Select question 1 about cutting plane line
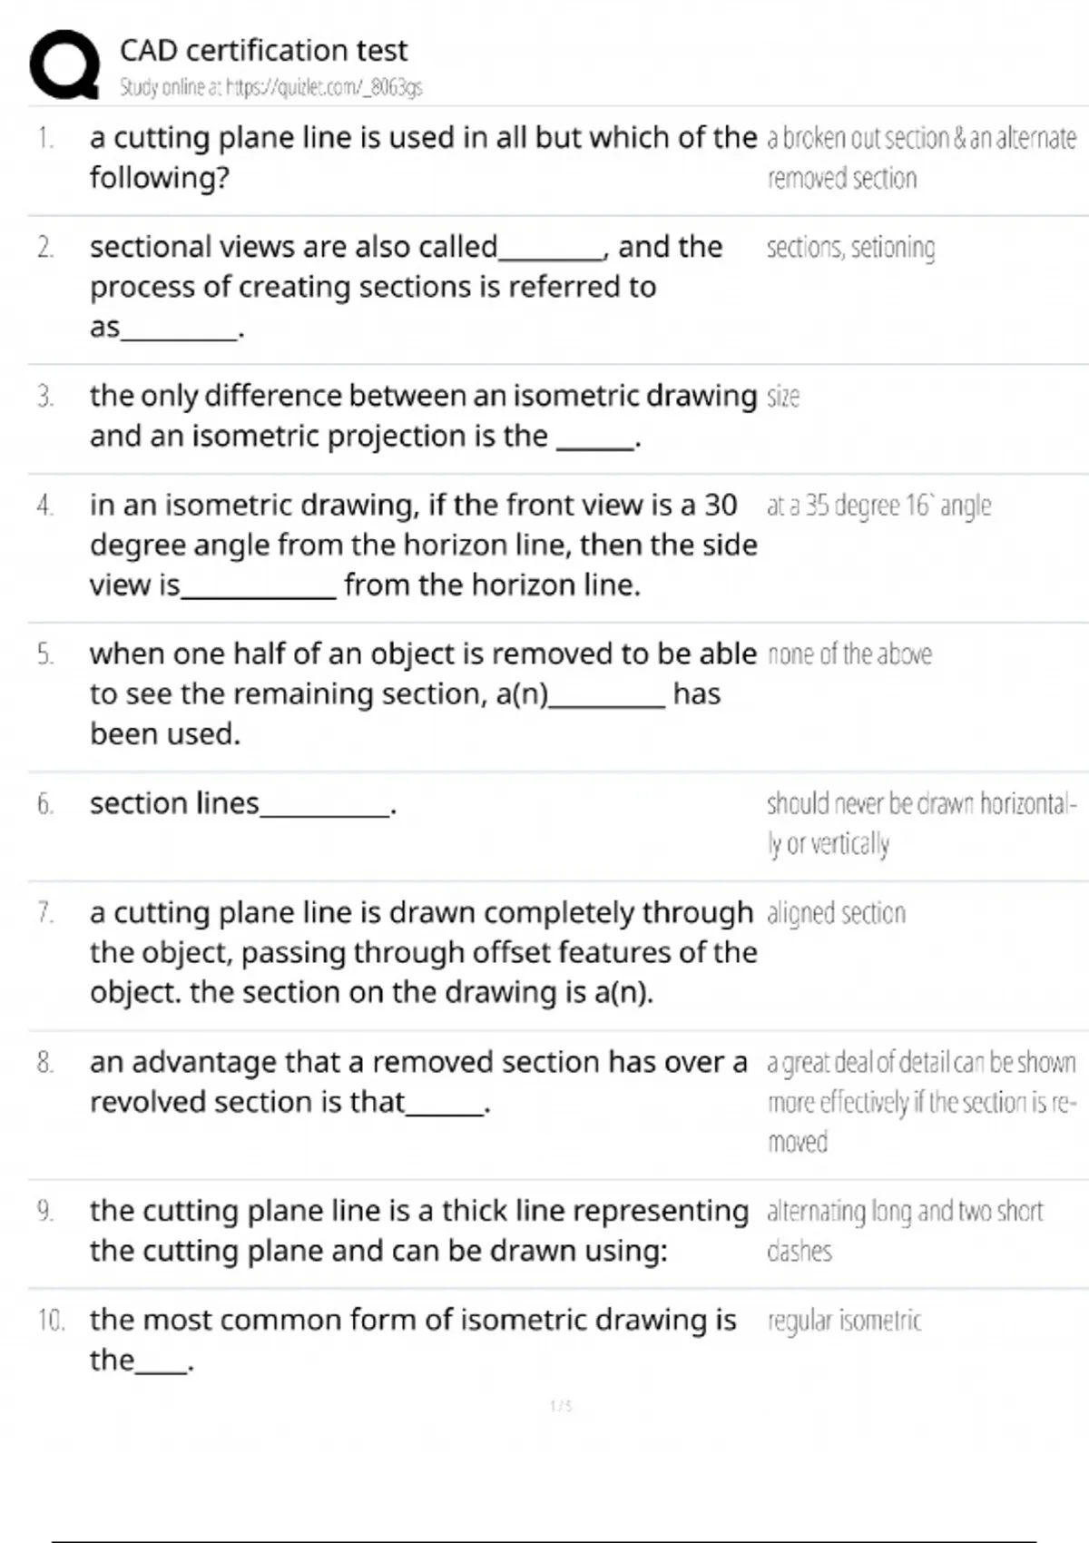Image resolution: width=1089 pixels, height=1543 pixels. 422,157
